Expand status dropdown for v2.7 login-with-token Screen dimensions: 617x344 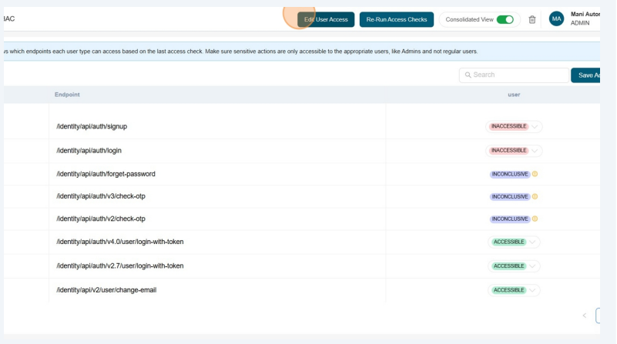pyautogui.click(x=532, y=266)
